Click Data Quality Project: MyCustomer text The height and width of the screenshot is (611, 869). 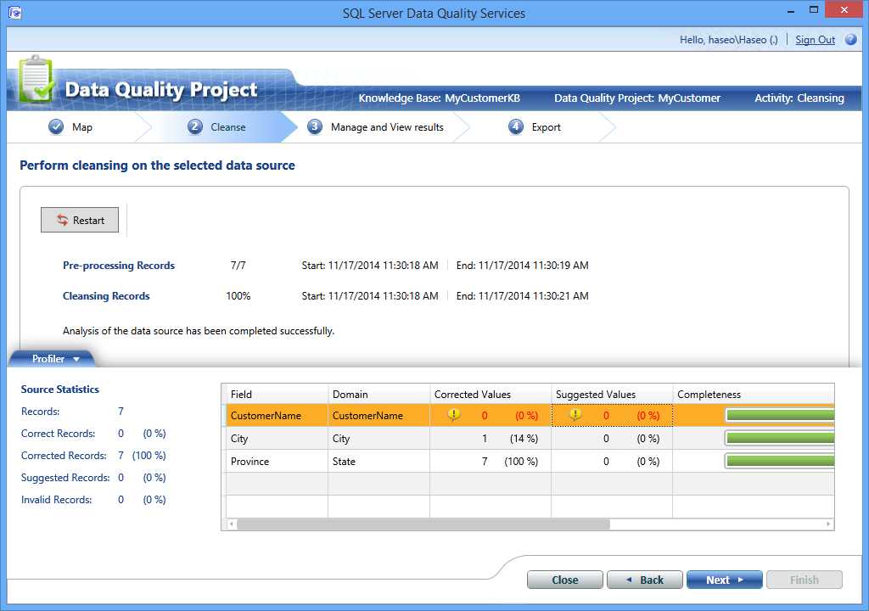point(637,98)
